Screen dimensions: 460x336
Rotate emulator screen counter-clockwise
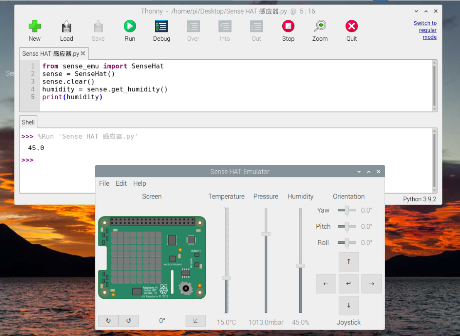click(129, 321)
